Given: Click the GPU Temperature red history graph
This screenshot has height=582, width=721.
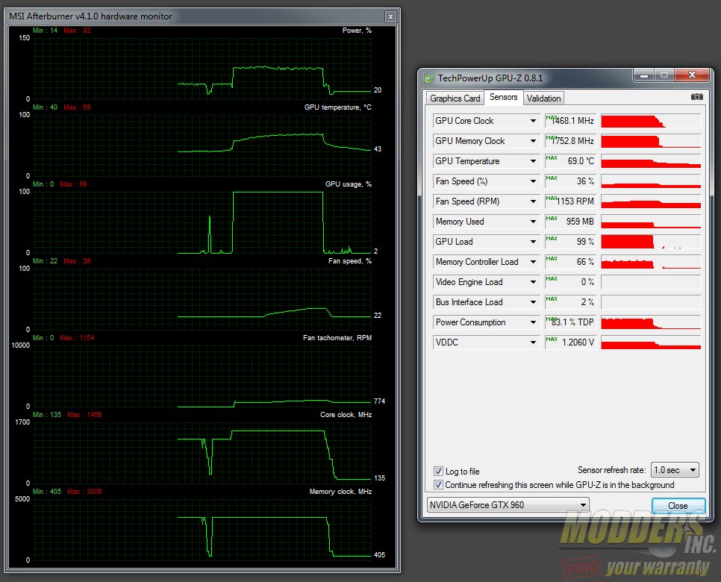Looking at the screenshot, I should pyautogui.click(x=651, y=161).
